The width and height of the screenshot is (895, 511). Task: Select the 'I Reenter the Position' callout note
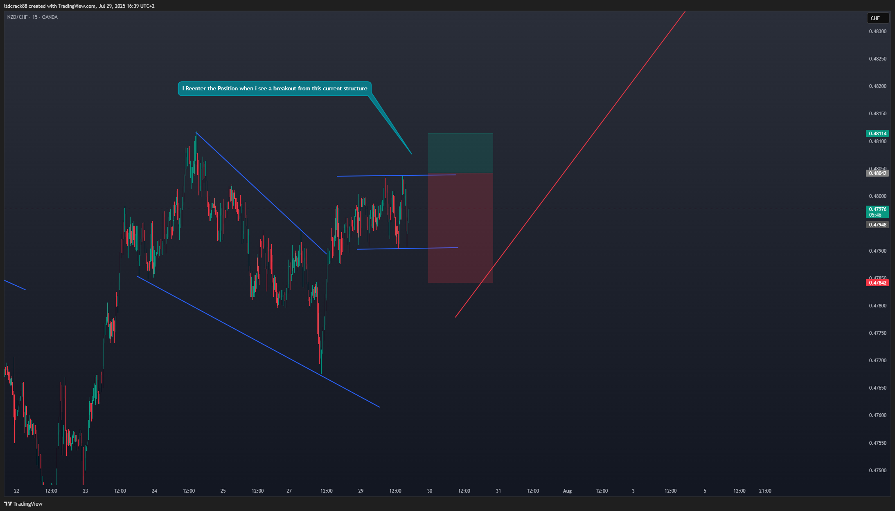pyautogui.click(x=275, y=89)
